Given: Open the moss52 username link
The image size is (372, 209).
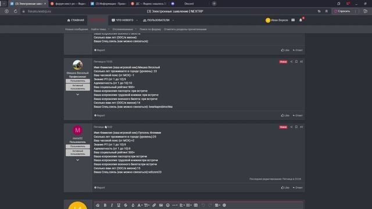Looking at the screenshot, I should [77, 138].
